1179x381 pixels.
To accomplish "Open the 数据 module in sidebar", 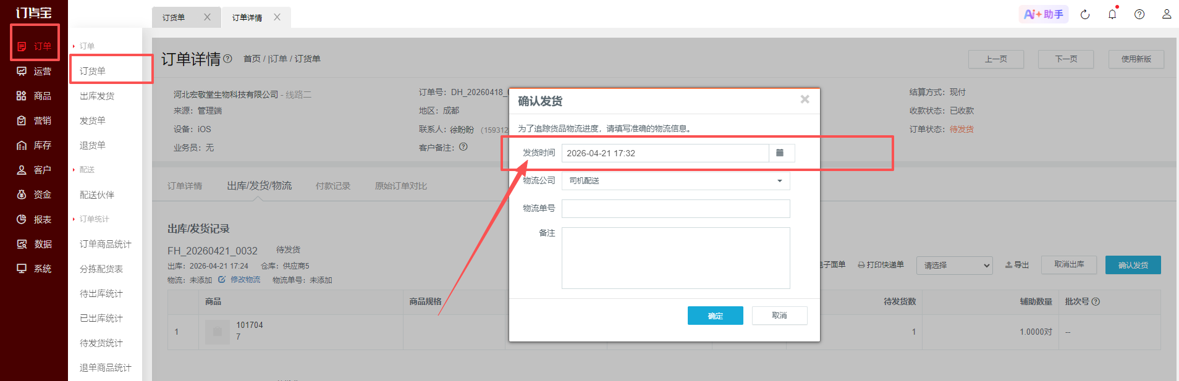I will 35,244.
